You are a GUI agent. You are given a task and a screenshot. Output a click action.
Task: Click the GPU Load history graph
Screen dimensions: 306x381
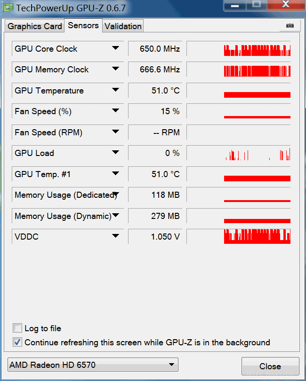coord(239,153)
